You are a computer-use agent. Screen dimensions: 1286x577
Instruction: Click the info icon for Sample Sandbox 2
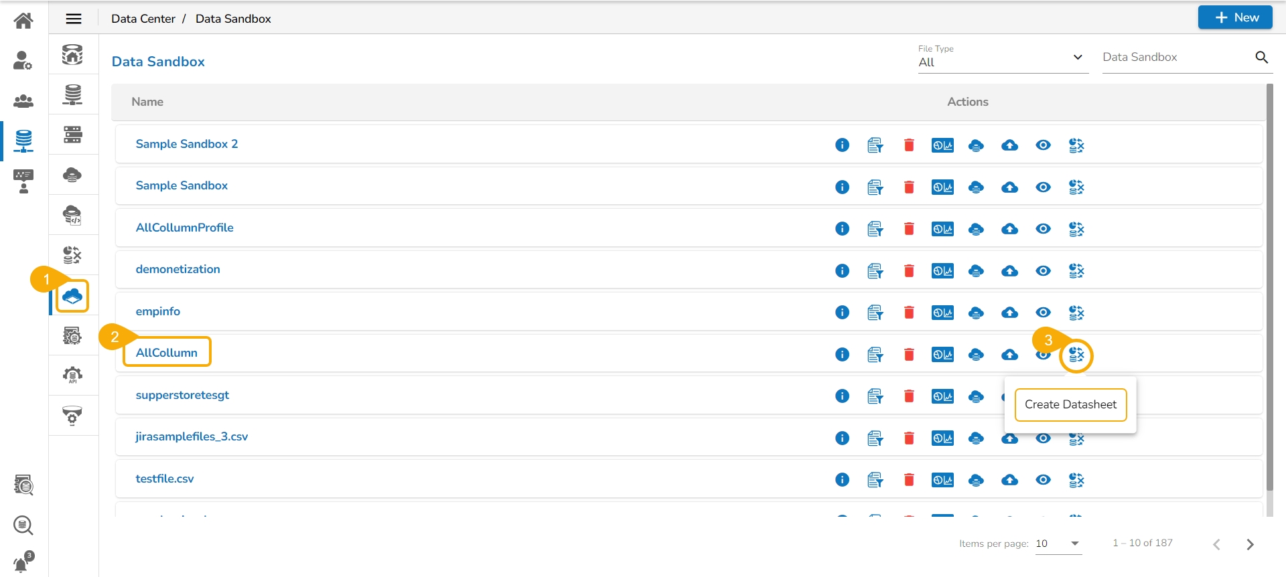pyautogui.click(x=842, y=145)
